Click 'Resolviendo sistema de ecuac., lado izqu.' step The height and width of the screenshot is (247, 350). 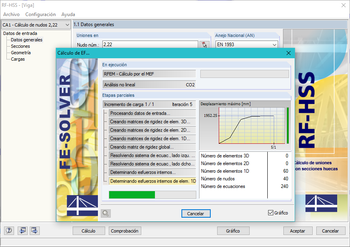click(152, 155)
